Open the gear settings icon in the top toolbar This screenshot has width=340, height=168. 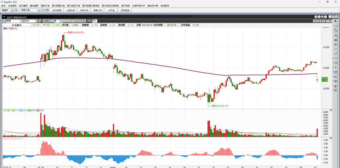click(43, 10)
